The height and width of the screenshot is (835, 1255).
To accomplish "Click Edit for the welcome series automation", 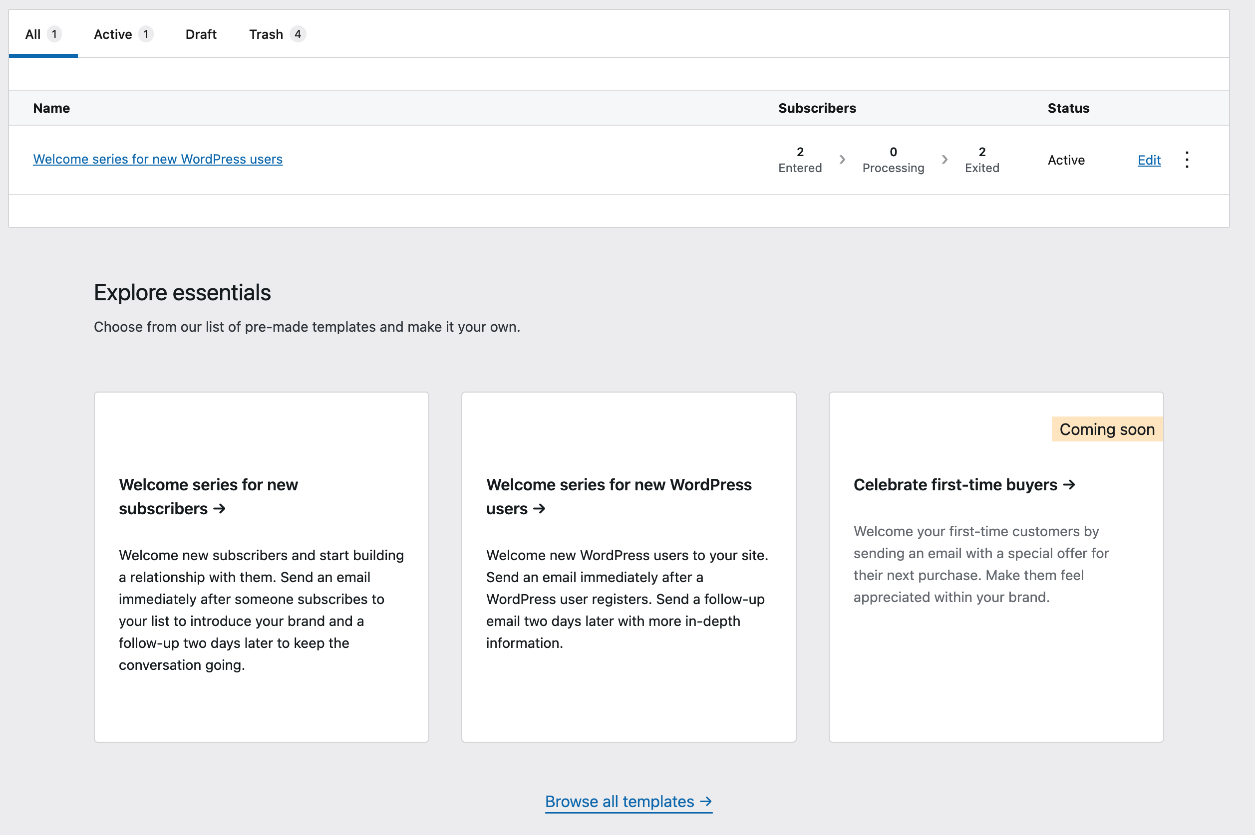I will (x=1149, y=160).
